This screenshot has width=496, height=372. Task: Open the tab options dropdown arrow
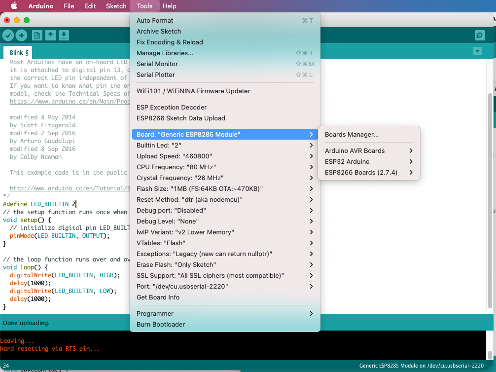(x=477, y=51)
